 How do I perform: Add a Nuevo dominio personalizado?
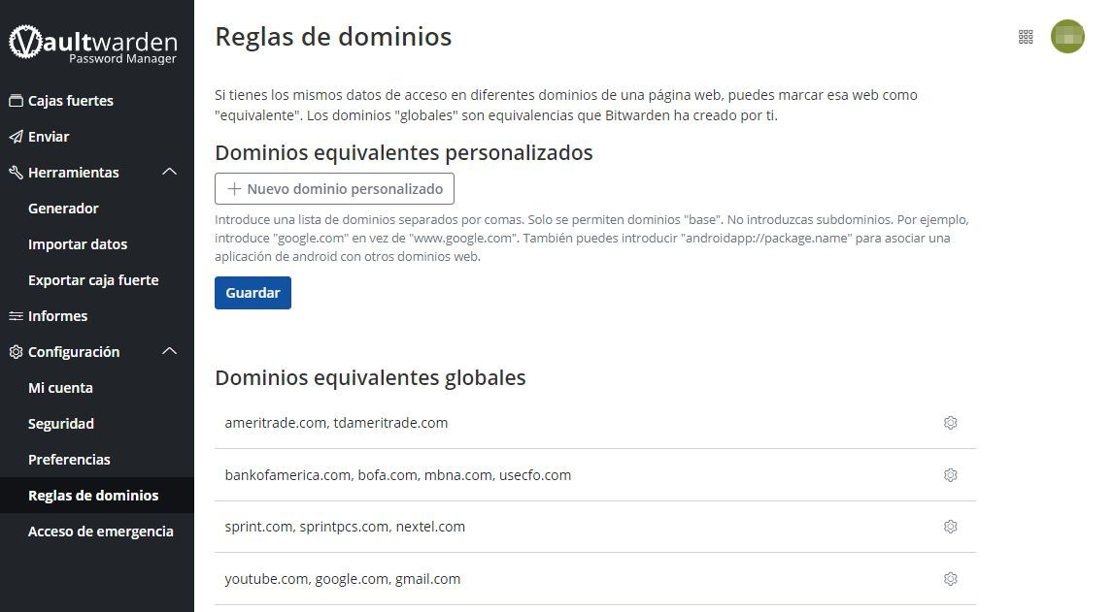(334, 189)
